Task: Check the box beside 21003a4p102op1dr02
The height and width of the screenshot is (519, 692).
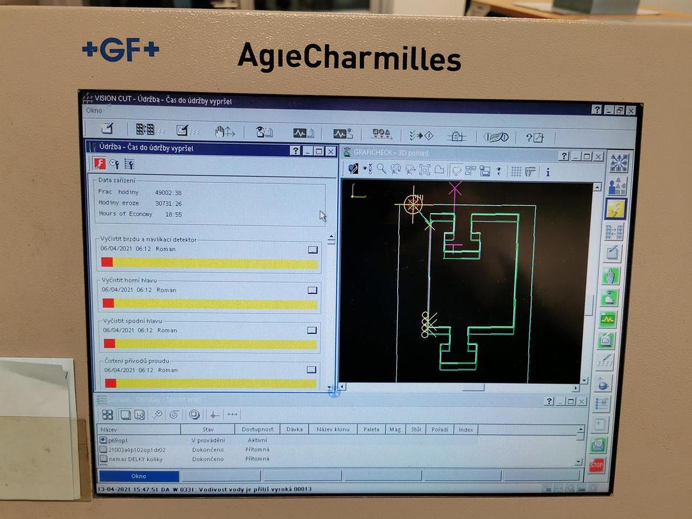Action: click(103, 450)
